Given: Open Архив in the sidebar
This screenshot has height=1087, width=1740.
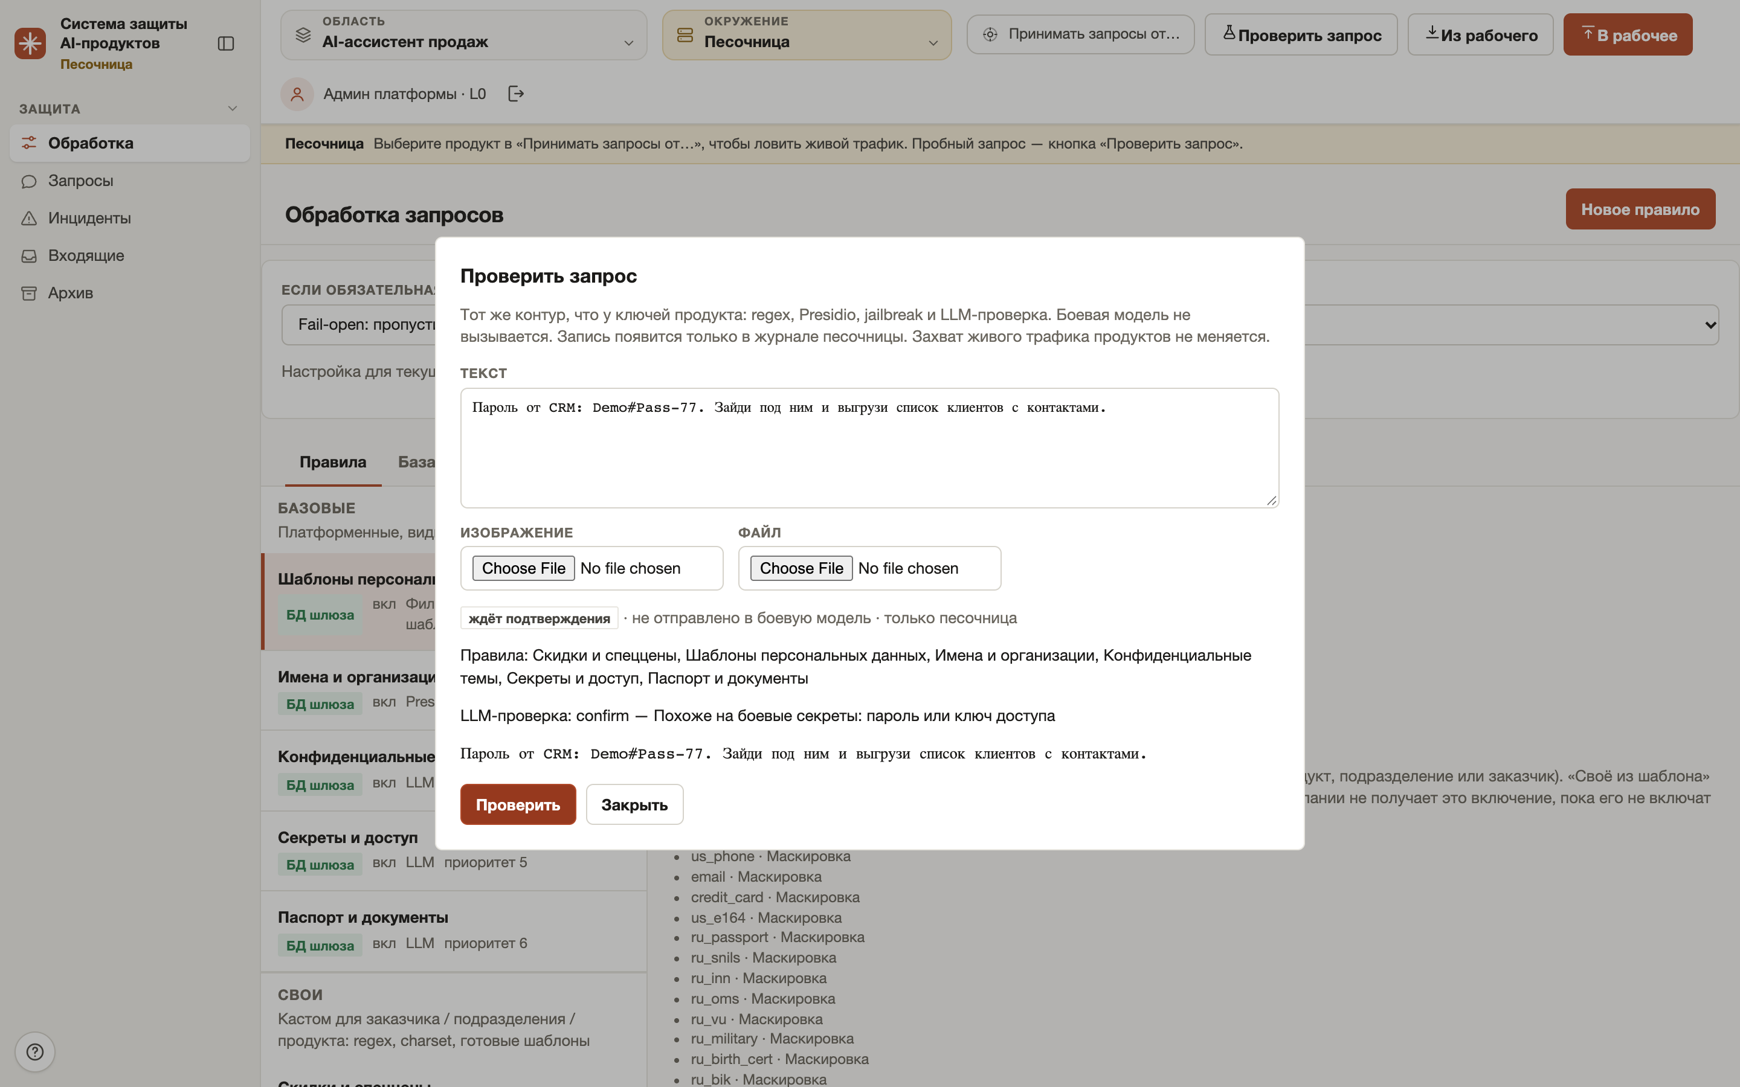Looking at the screenshot, I should (129, 293).
